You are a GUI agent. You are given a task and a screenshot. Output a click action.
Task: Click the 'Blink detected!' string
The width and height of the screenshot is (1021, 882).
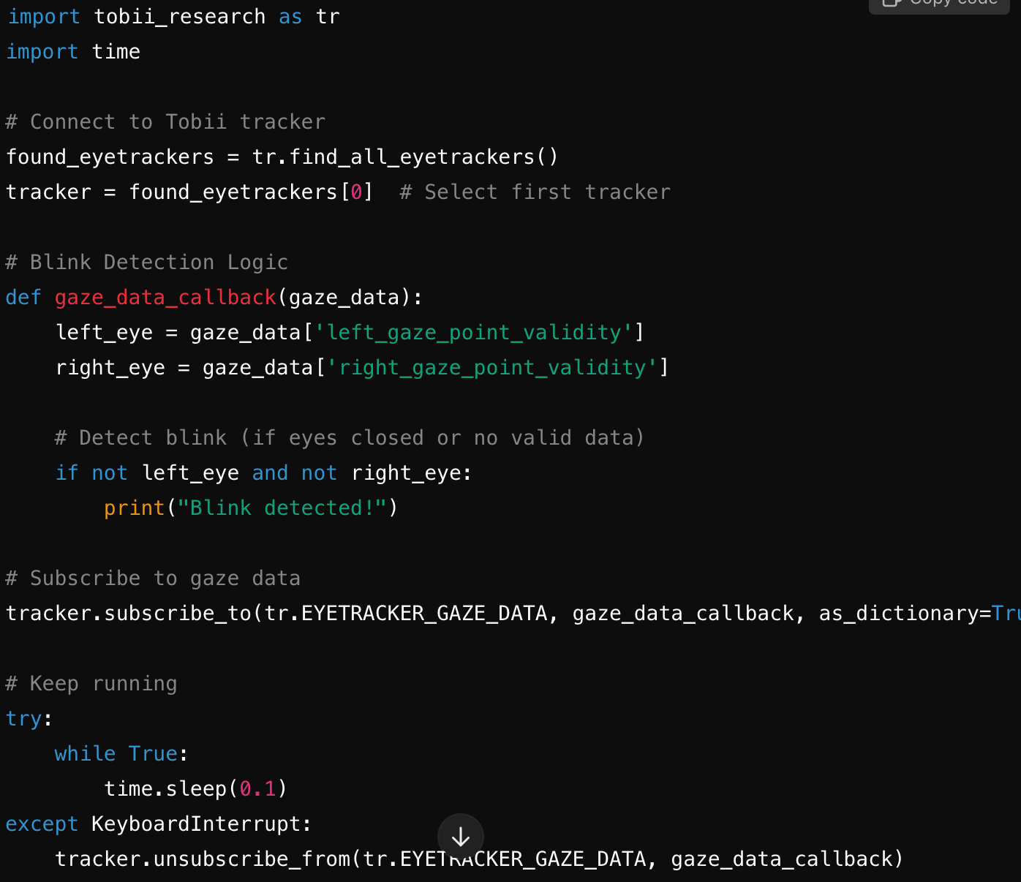[x=282, y=508]
